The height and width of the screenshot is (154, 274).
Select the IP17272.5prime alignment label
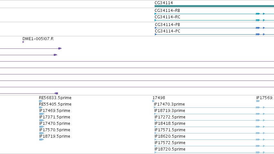(170, 117)
